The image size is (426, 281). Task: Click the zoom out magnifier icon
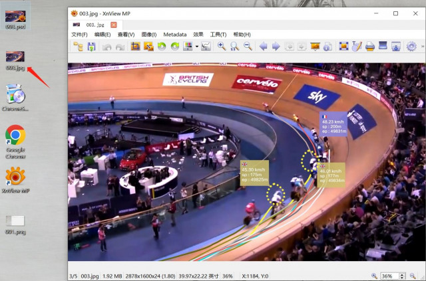[248, 47]
